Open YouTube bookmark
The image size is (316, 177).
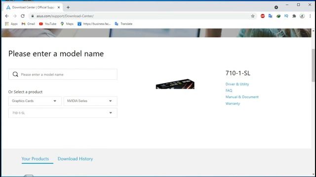click(48, 24)
